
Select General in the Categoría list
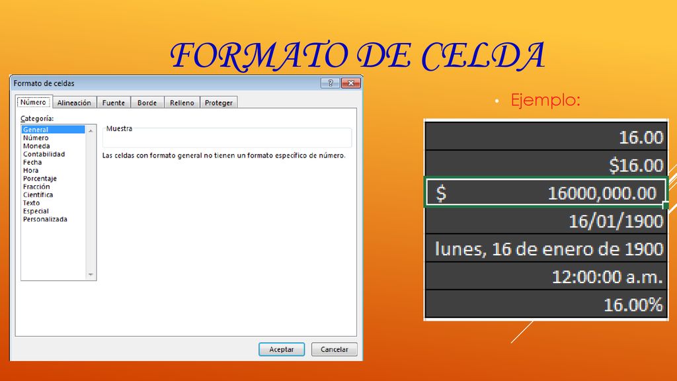pyautogui.click(x=53, y=130)
